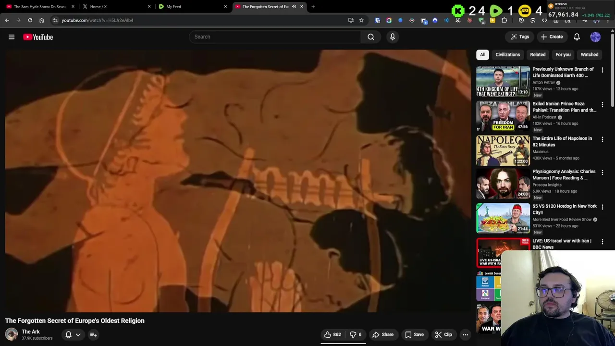
Task: Open the Create menu button
Action: (x=552, y=37)
